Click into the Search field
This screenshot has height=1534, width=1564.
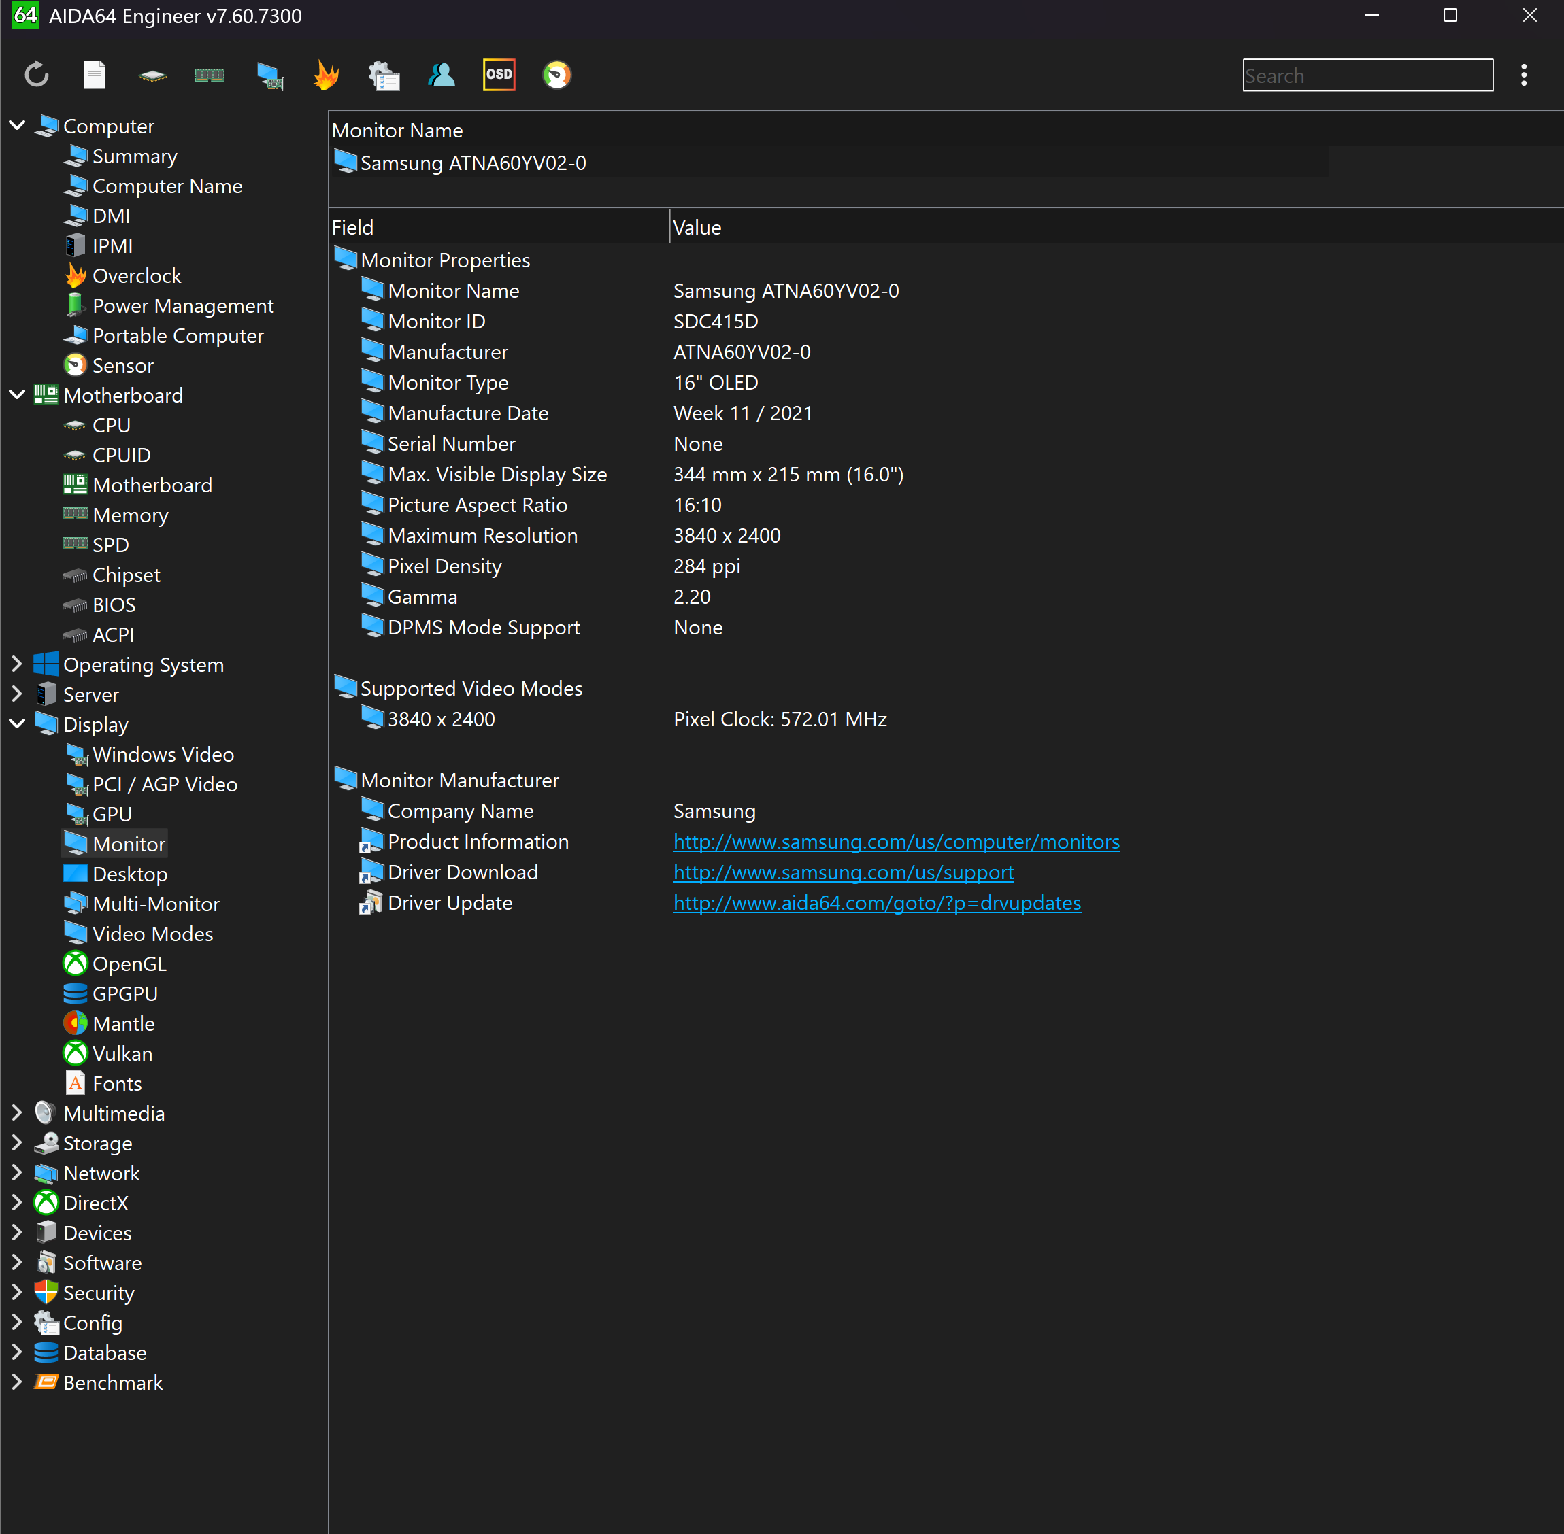(1367, 75)
